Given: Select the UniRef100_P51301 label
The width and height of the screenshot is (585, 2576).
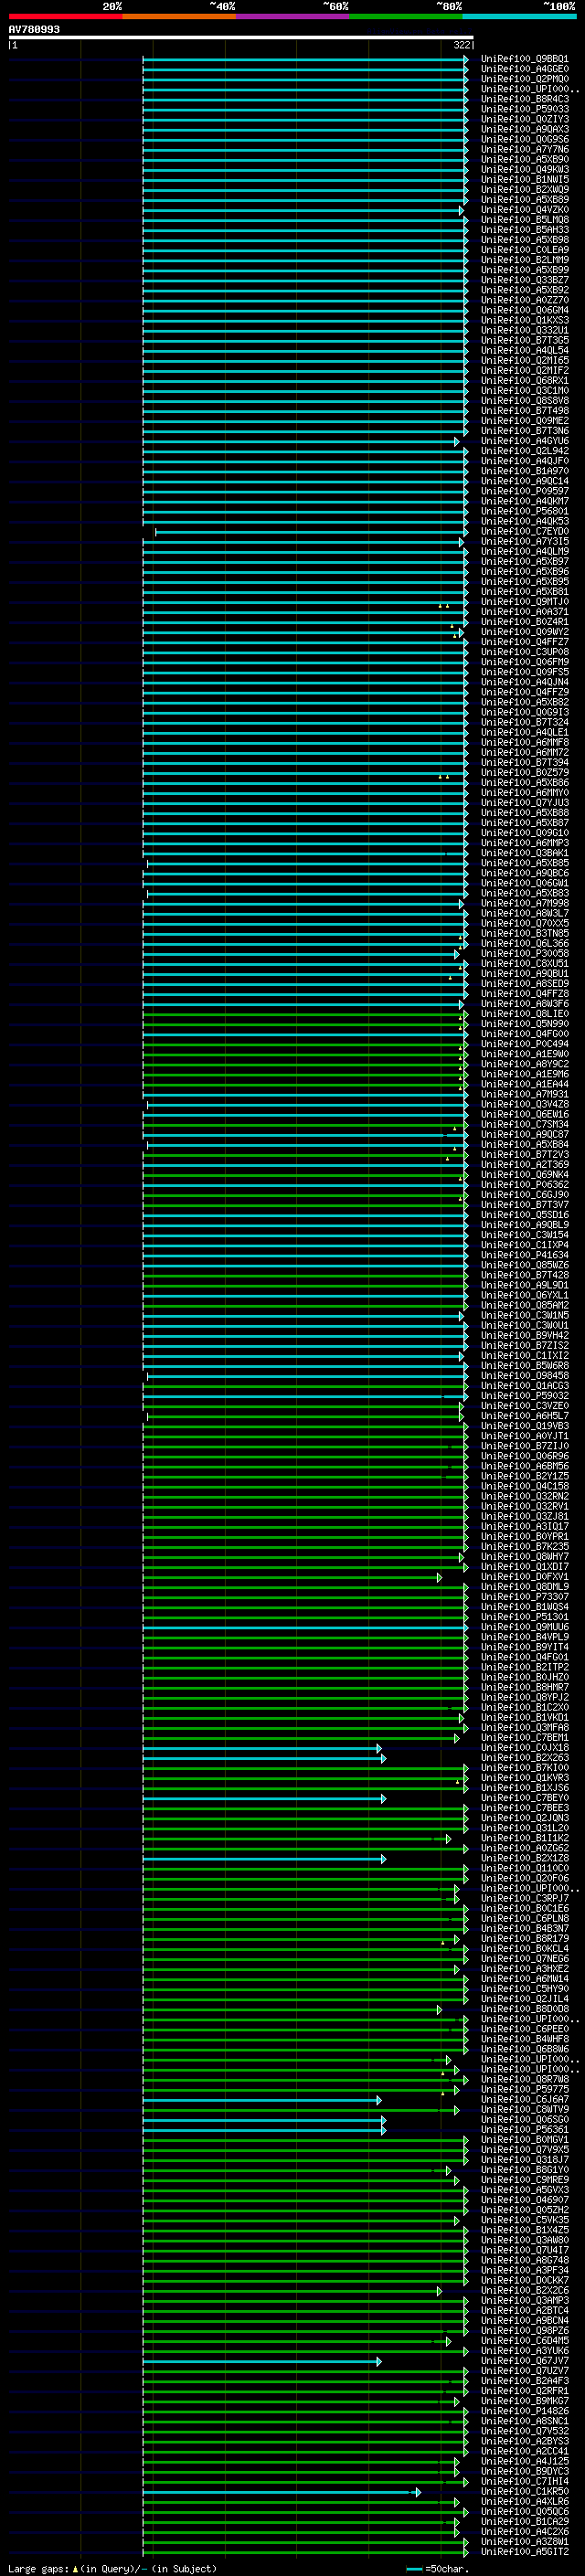Looking at the screenshot, I should (525, 1617).
